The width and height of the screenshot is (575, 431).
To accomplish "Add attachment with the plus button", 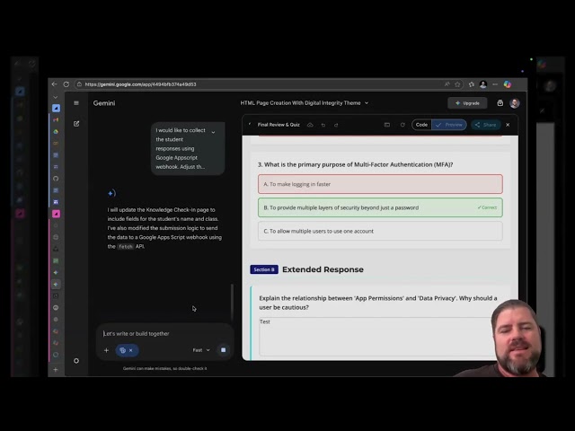I will pos(106,350).
